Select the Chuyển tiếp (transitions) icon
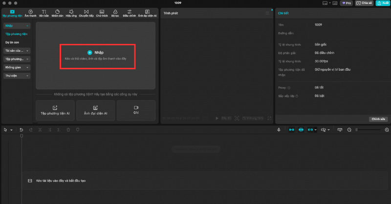The width and height of the screenshot is (391, 204). coord(87,13)
